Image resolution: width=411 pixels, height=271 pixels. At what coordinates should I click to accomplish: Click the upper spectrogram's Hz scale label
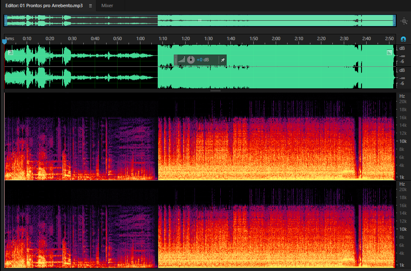pyautogui.click(x=402, y=96)
